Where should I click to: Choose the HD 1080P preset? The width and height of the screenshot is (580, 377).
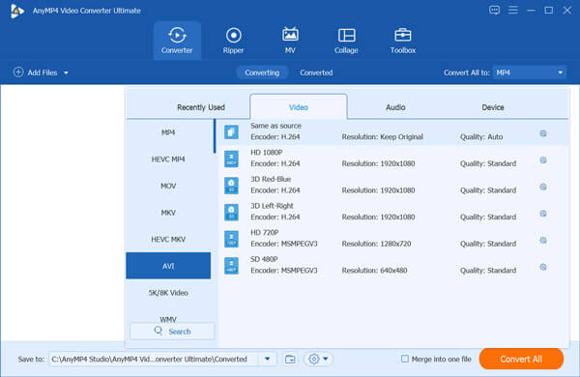393,159
